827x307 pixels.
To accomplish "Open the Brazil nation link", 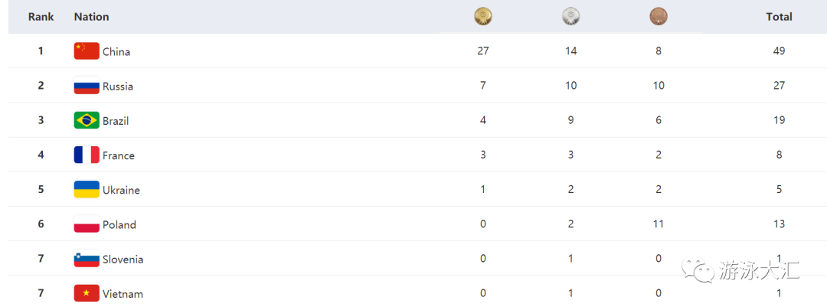I will click(x=116, y=121).
